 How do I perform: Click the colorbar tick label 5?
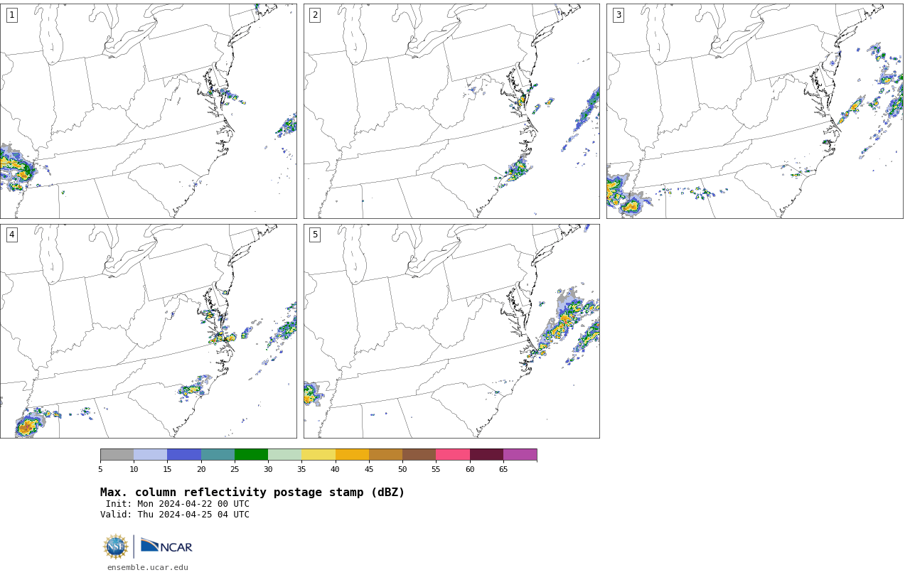100,469
